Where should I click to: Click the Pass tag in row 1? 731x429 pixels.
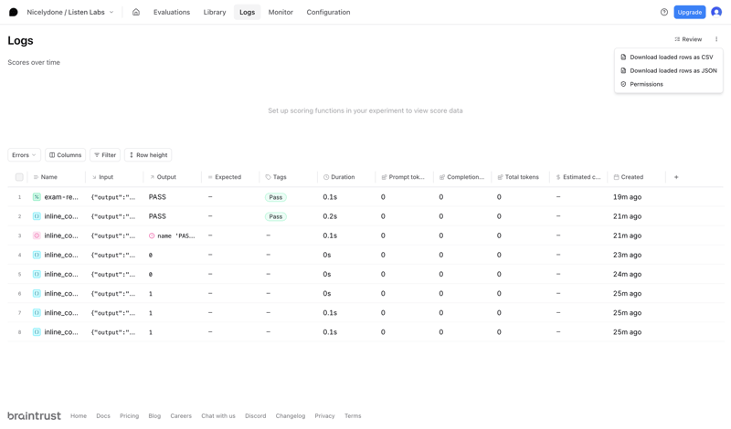coord(276,197)
